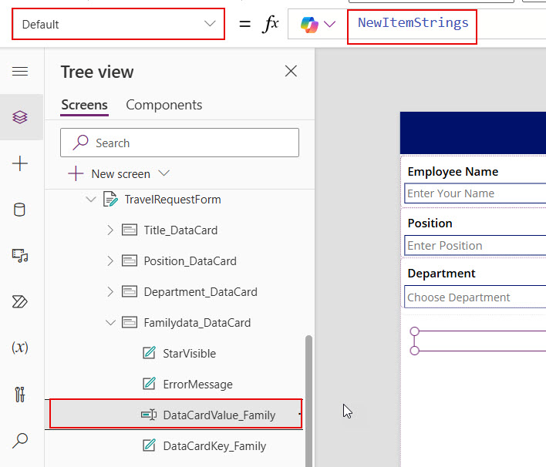
Task: Open the Advanced tools icon
Action: pyautogui.click(x=20, y=395)
